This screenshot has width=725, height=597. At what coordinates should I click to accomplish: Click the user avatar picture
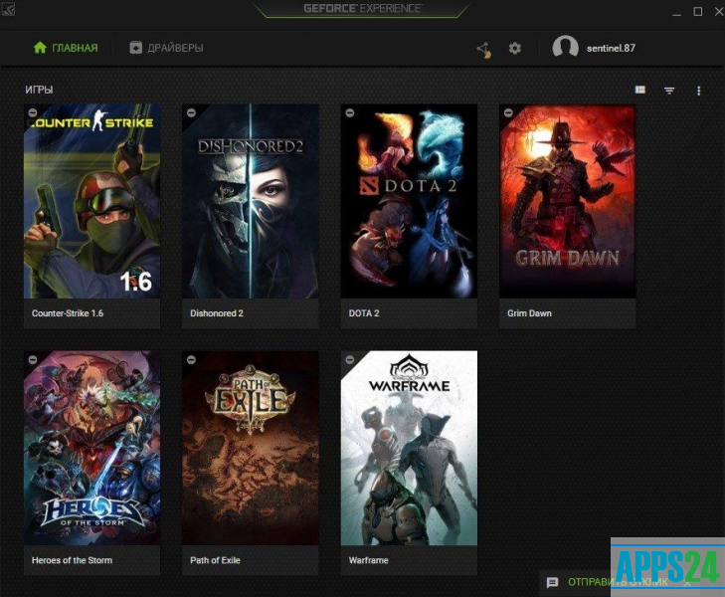tap(565, 48)
